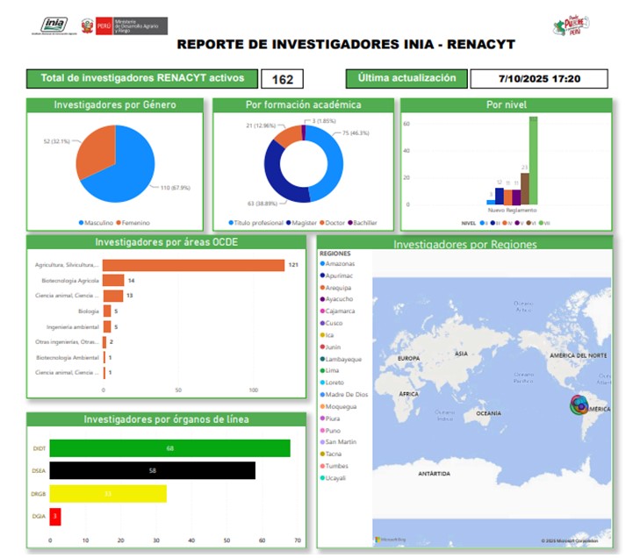Select the Masculino legend marker

tap(82, 223)
